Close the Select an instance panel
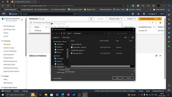The height and width of the screenshot is (97, 172). point(160,56)
